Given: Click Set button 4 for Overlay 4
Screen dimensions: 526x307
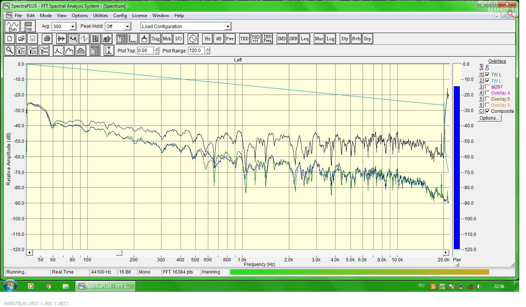Looking at the screenshot, I should [x=481, y=93].
